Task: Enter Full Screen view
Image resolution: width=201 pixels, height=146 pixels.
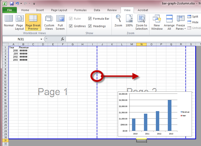Action: pyautogui.click(x=60, y=22)
